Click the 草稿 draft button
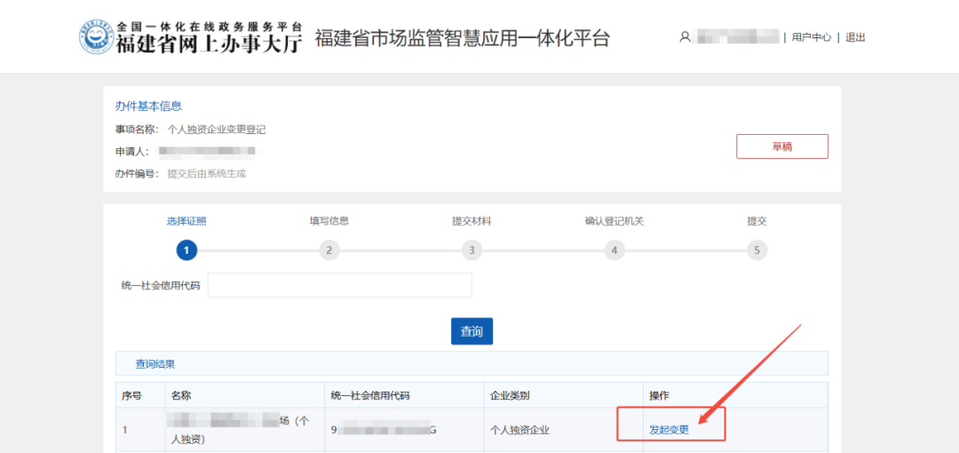 (x=781, y=147)
